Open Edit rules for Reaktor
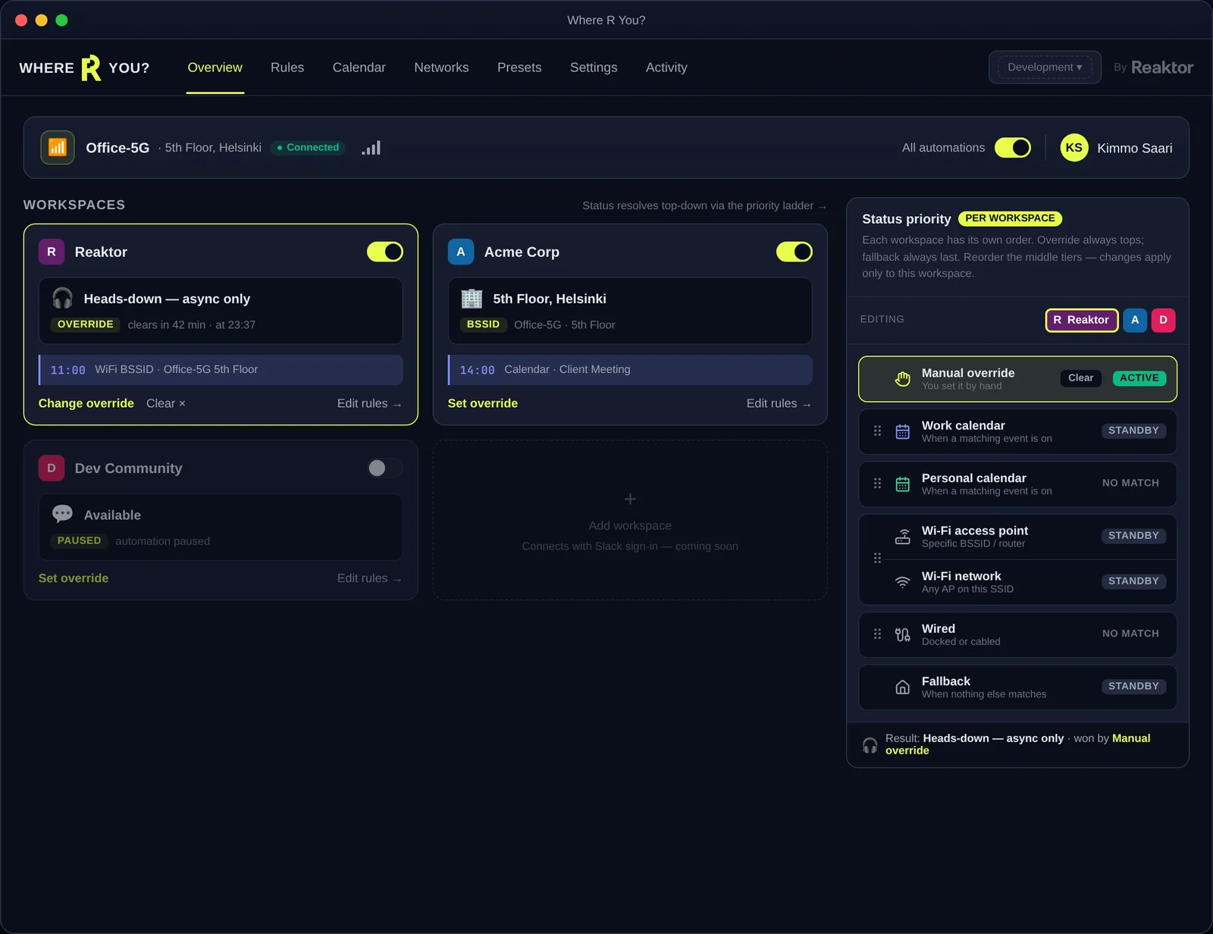Viewport: 1213px width, 934px height. tap(369, 403)
